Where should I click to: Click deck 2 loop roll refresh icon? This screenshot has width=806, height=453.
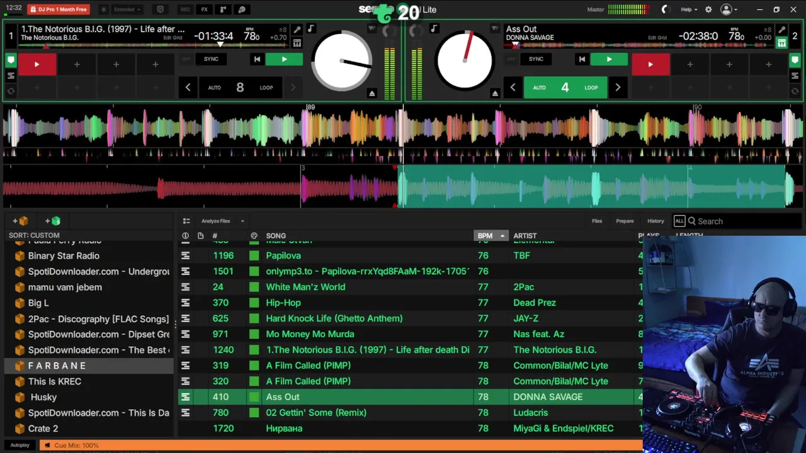click(795, 91)
